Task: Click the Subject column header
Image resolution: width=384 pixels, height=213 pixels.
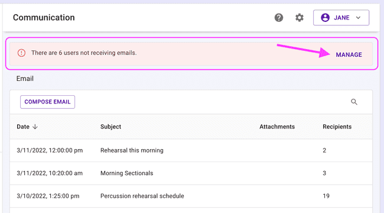Action: pyautogui.click(x=110, y=127)
